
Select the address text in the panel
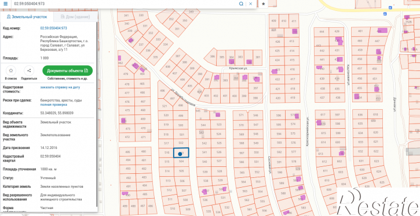[64, 43]
